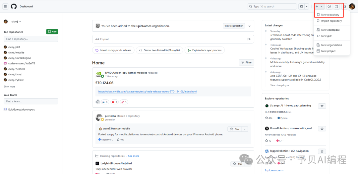Click the NVIDIA avatar icon
Screen dimensions: 358x174
98,74
